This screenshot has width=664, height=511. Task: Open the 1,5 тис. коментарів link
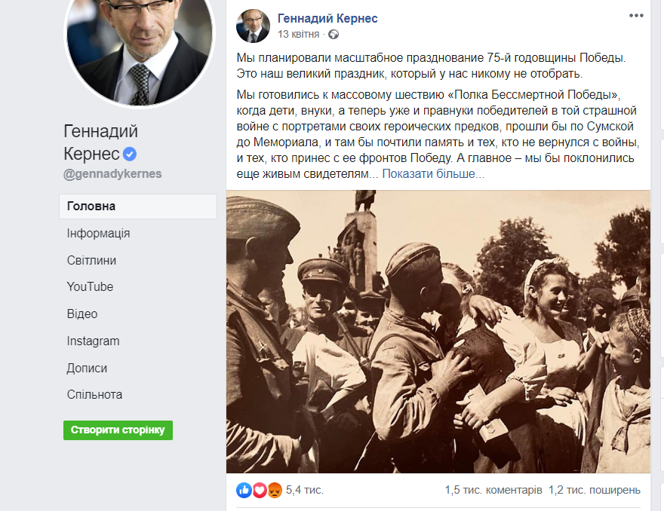(493, 490)
